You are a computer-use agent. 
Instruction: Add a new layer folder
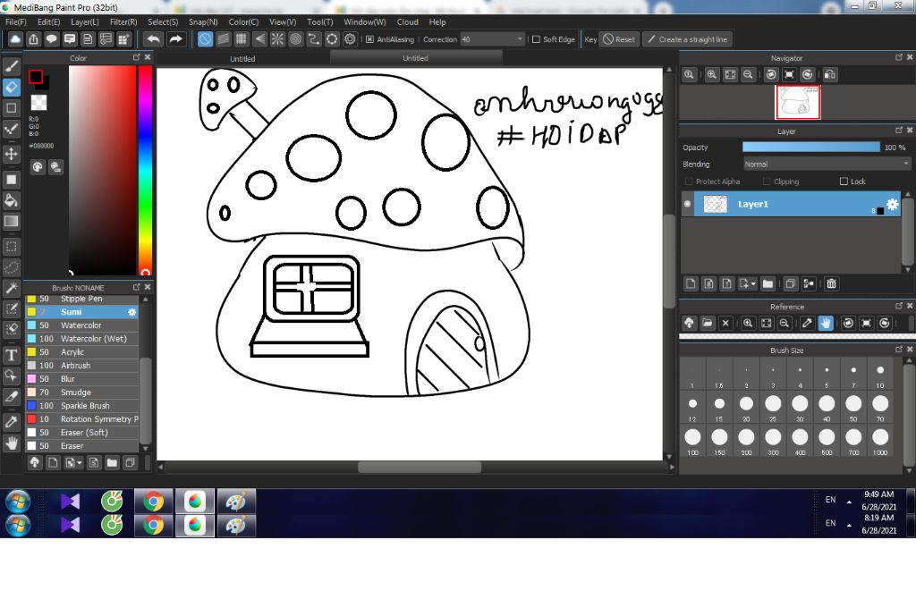[768, 283]
